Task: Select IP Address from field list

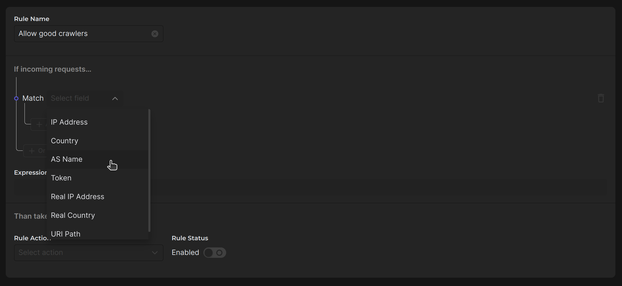Action: point(69,122)
